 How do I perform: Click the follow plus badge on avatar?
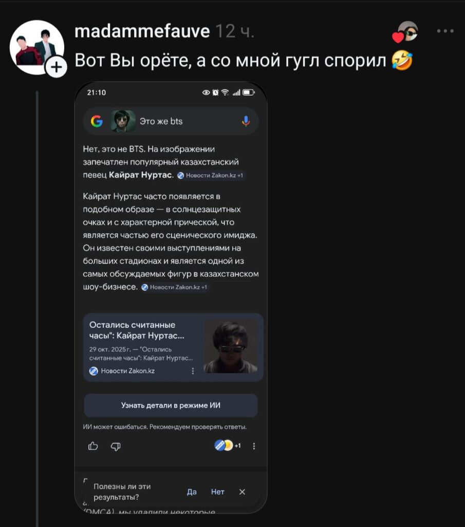pos(57,67)
